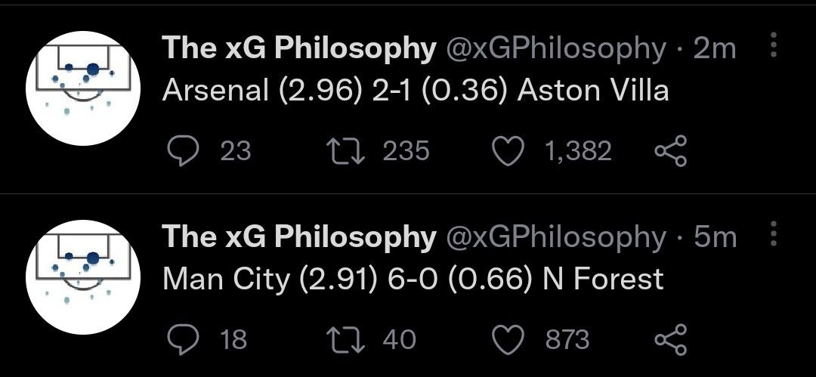Click @xGPhilosophy handle on the Man City tweet
Image resolution: width=816 pixels, height=377 pixels.
click(558, 237)
